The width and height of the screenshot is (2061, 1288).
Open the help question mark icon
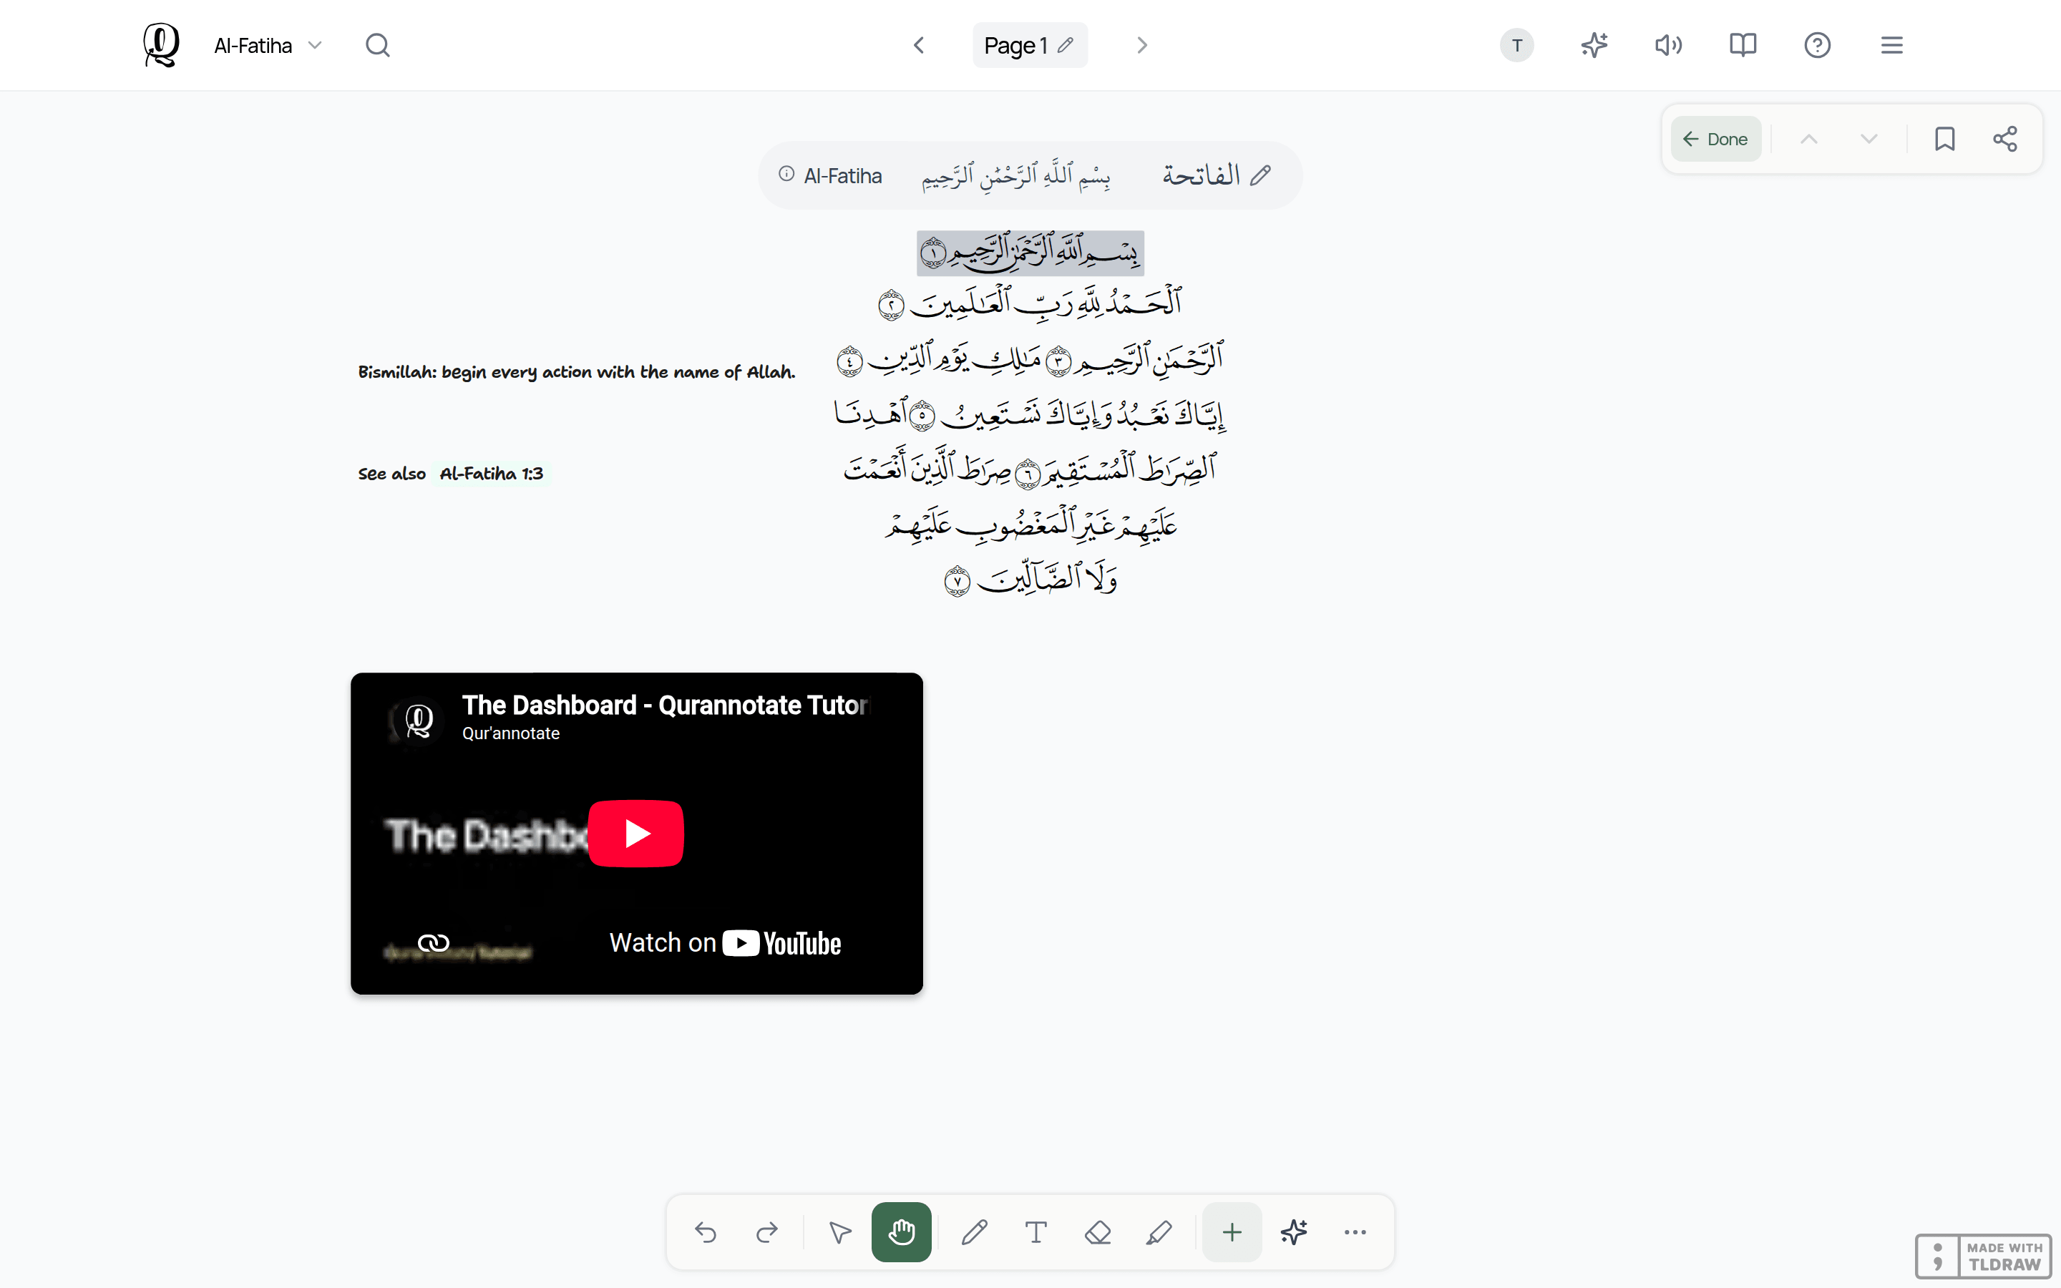(1818, 45)
